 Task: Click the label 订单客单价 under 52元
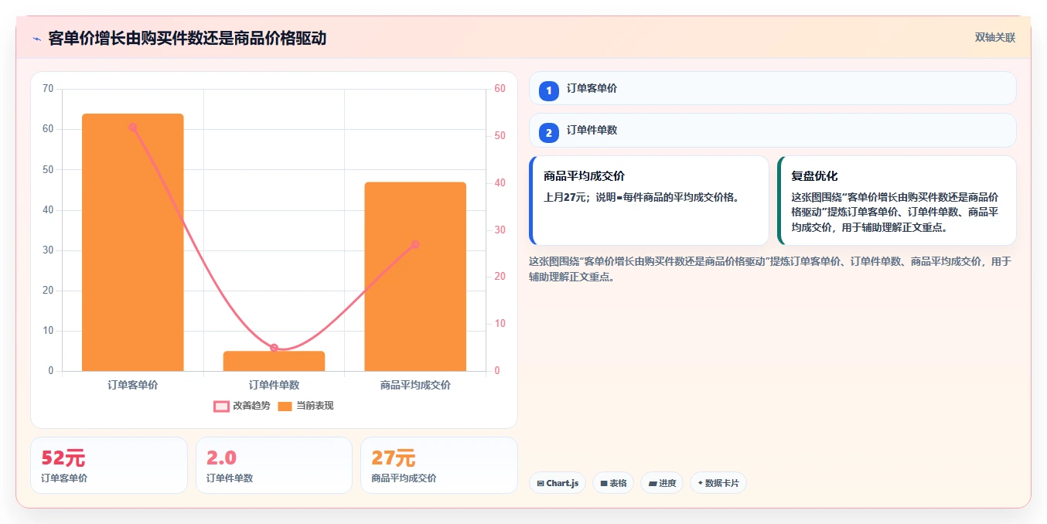[64, 478]
